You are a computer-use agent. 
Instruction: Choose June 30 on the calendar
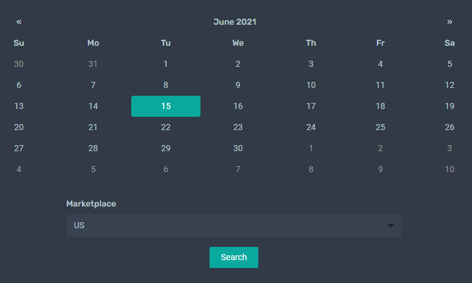(x=238, y=148)
